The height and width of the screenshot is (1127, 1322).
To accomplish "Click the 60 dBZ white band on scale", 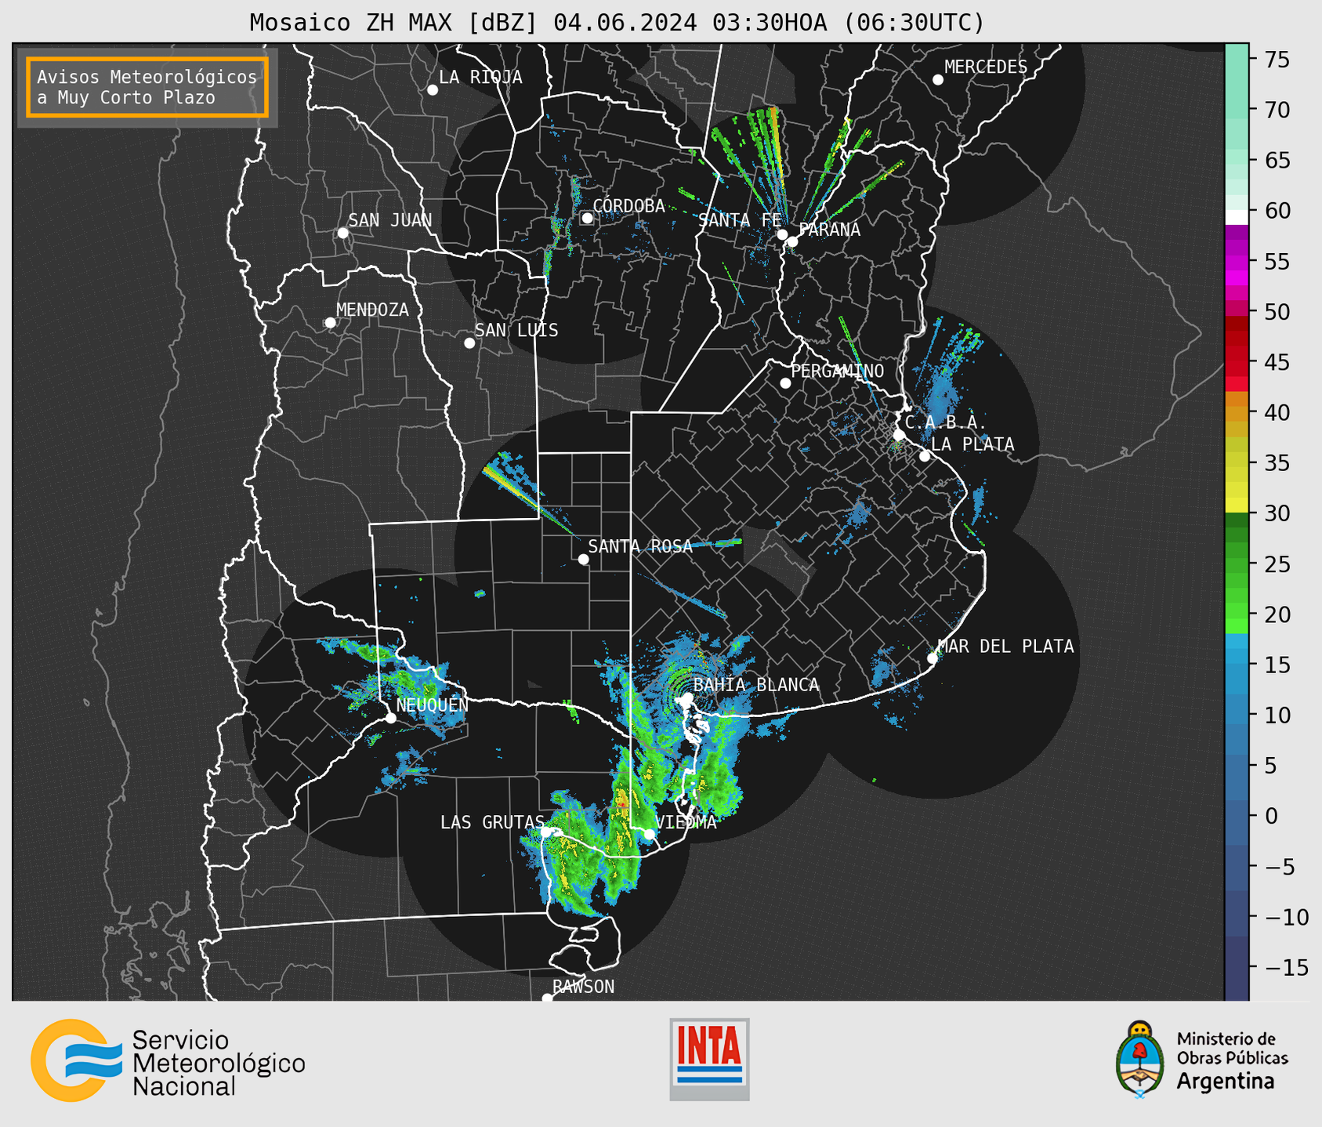I will (1237, 217).
